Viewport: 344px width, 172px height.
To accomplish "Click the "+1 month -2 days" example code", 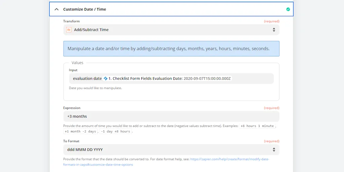I will click(x=80, y=131).
